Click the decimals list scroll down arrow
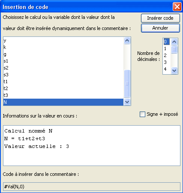Viewport: 183px width, 193px height. 174,70
